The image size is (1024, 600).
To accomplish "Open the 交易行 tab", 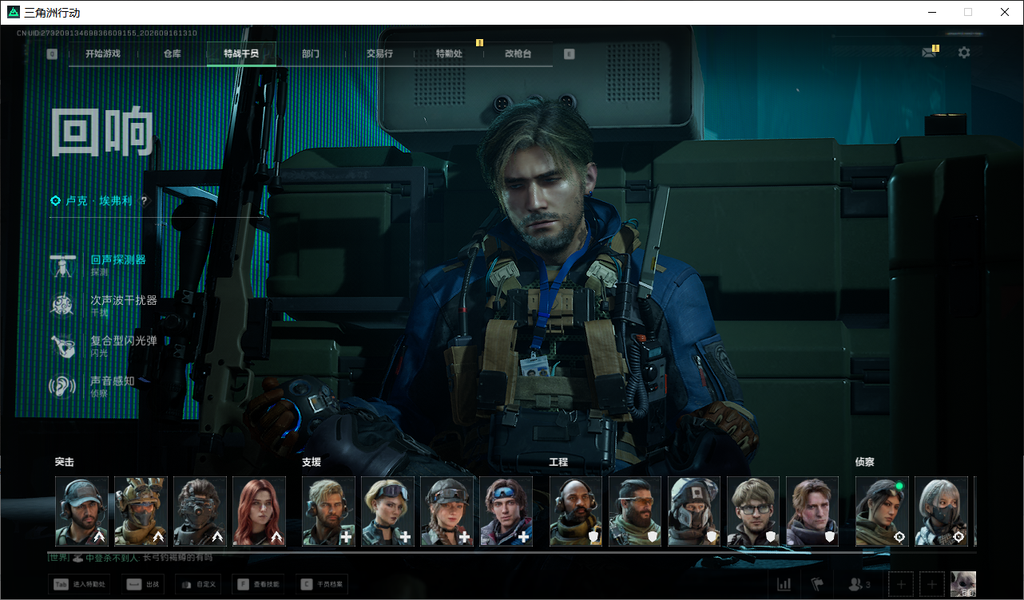I will pyautogui.click(x=379, y=54).
